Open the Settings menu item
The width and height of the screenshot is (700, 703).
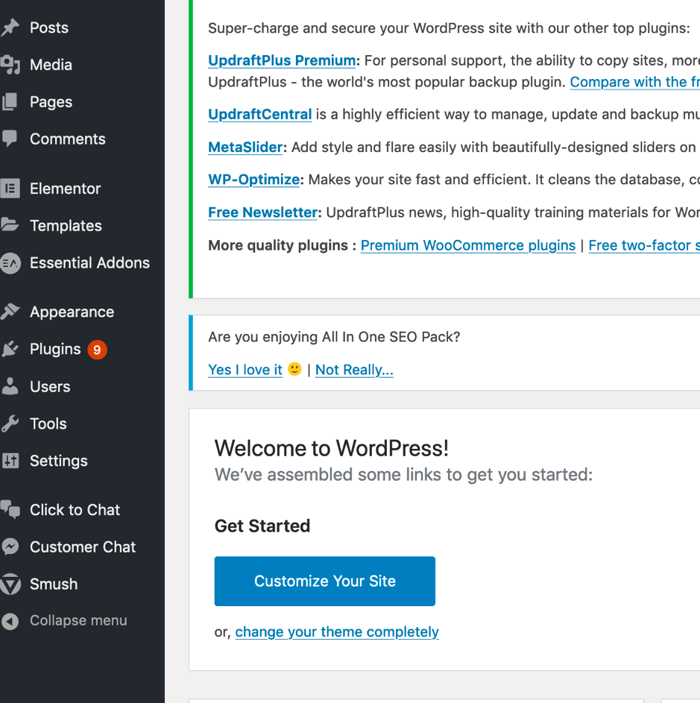click(x=59, y=461)
